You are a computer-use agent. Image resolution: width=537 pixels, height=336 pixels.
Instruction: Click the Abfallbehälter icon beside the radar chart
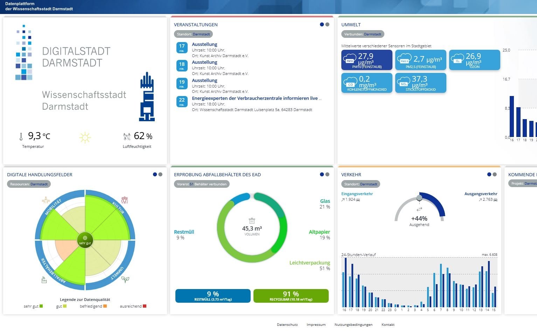click(44, 280)
